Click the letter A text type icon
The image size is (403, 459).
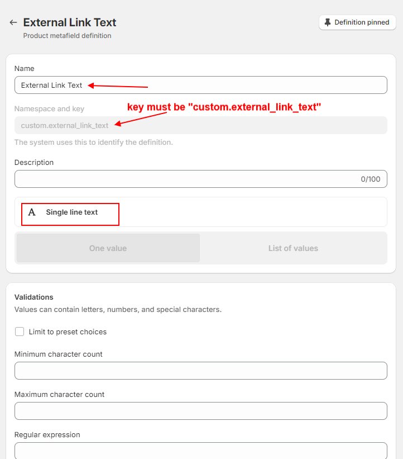[32, 212]
